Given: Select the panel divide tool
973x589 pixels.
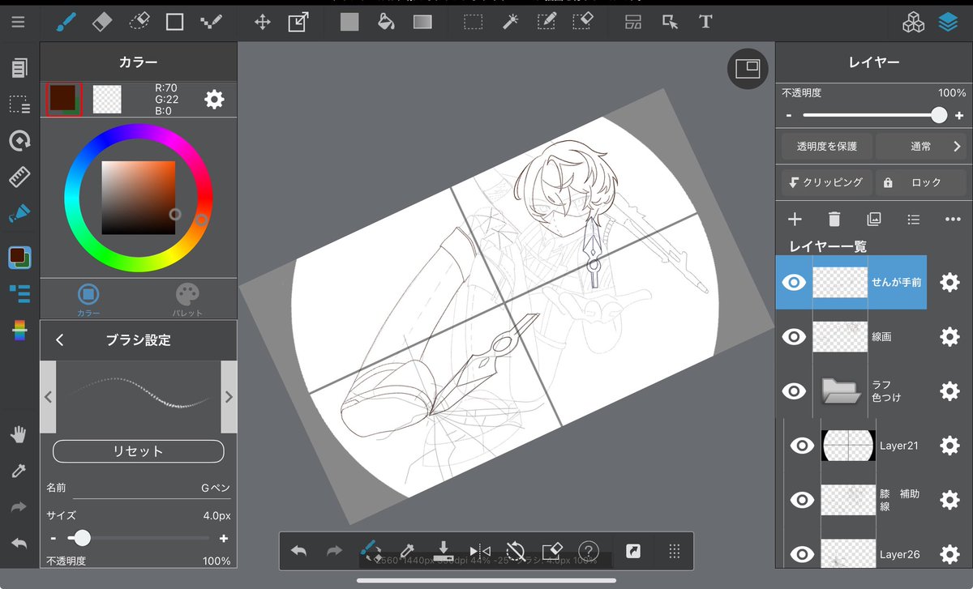Looking at the screenshot, I should tap(633, 22).
